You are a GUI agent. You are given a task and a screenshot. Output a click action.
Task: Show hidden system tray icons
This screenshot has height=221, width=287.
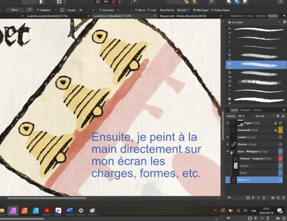pyautogui.click(x=215, y=211)
